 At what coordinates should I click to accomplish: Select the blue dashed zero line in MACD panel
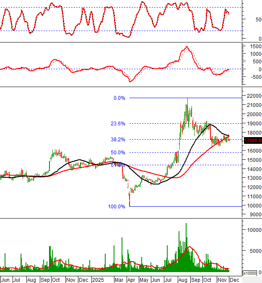[84, 69]
